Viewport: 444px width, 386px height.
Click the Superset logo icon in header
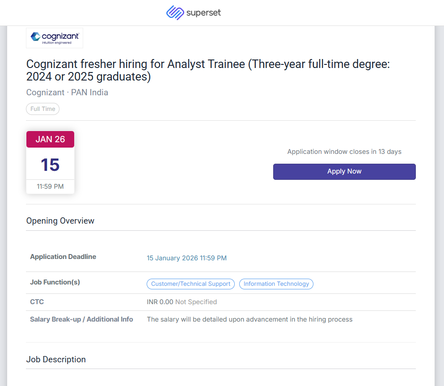pos(175,13)
